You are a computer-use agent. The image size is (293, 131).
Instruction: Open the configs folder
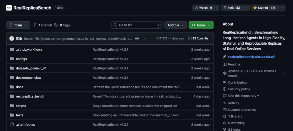point(21,59)
